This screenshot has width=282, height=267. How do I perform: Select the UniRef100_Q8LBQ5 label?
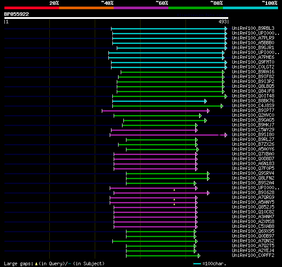coord(253,87)
